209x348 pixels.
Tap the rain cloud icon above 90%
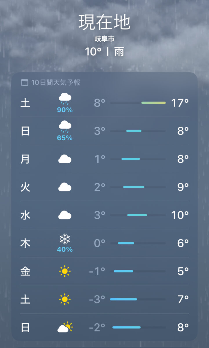click(65, 99)
